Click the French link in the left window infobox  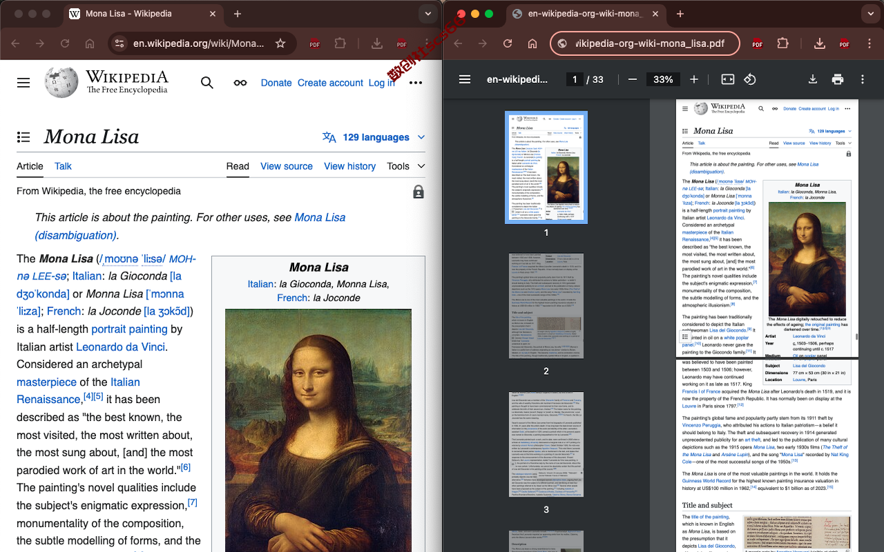tap(292, 298)
